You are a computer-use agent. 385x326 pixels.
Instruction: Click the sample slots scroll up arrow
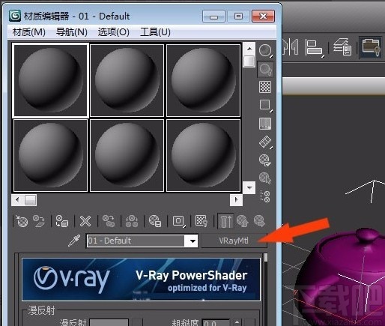coord(249,49)
